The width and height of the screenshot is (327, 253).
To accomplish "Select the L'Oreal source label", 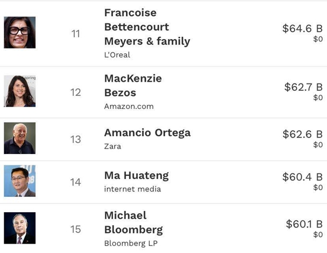I will 117,55.
